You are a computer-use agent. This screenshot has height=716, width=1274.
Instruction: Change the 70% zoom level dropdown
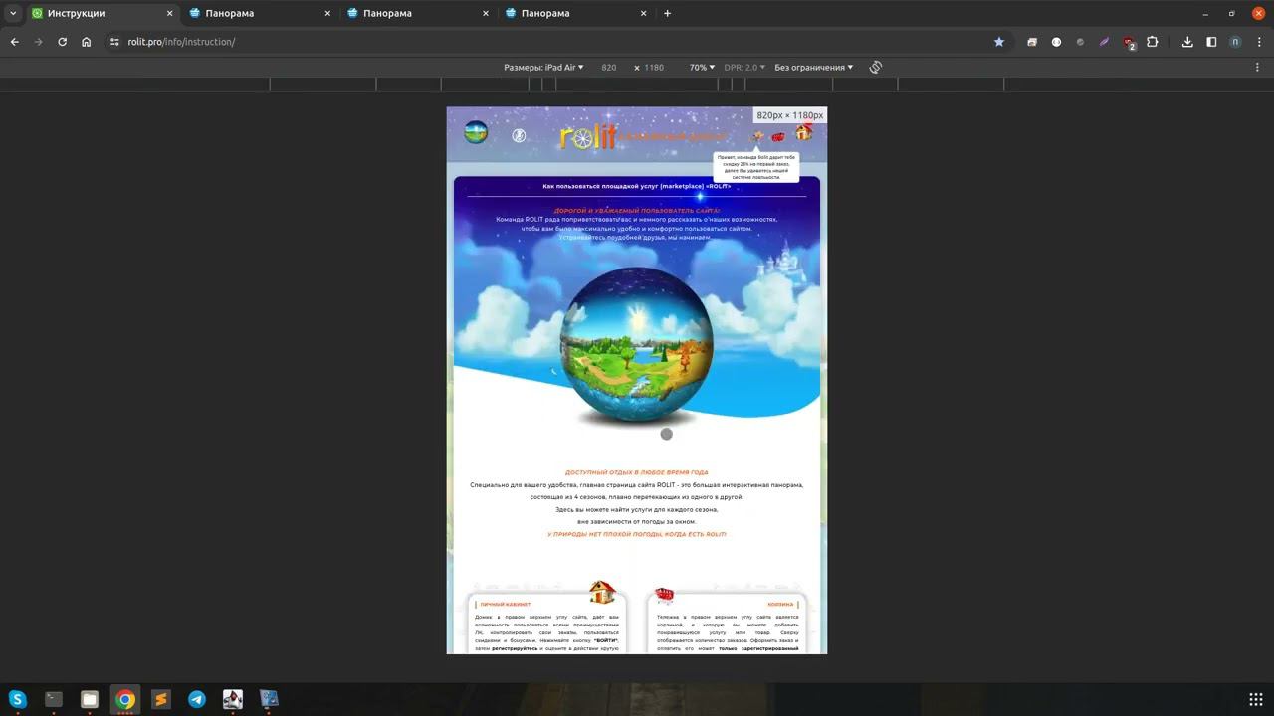pos(702,68)
